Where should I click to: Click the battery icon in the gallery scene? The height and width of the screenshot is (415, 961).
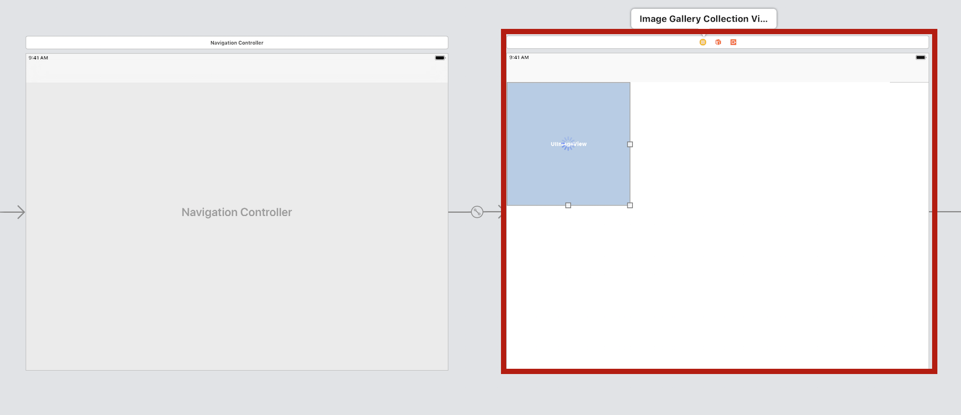[921, 57]
